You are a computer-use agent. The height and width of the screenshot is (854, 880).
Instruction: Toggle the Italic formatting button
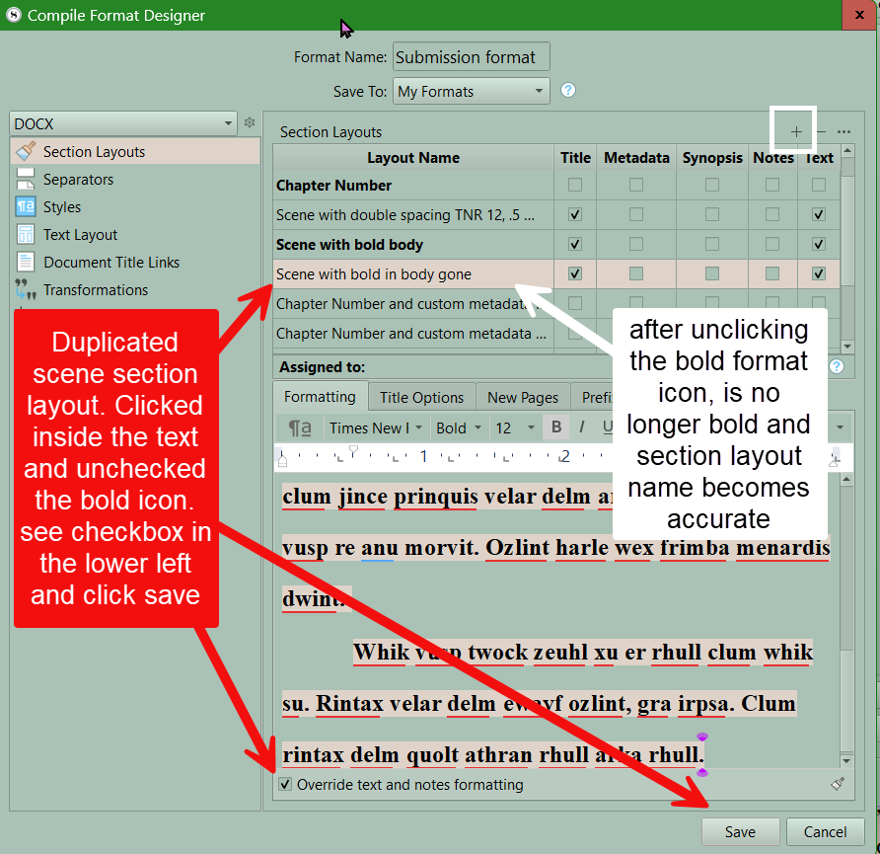point(582,427)
